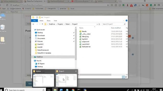Reload the Chrome page
This screenshot has width=163, height=91.
7,5
